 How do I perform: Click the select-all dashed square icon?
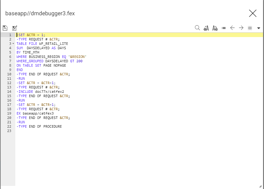[250, 28]
